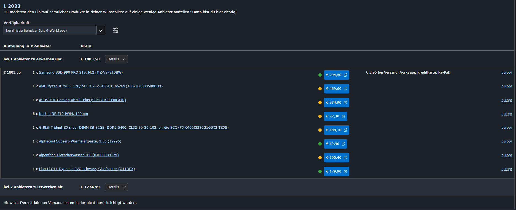Open Lian Li O11 Dynamic EVO link
Image resolution: width=516 pixels, height=210 pixels.
[87, 169]
